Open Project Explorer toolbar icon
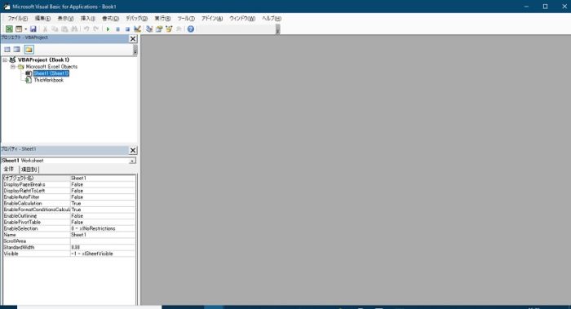This screenshot has height=309, width=571. point(149,29)
